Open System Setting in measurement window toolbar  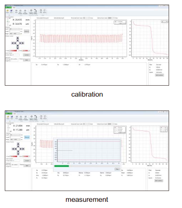pyautogui.click(x=32, y=118)
